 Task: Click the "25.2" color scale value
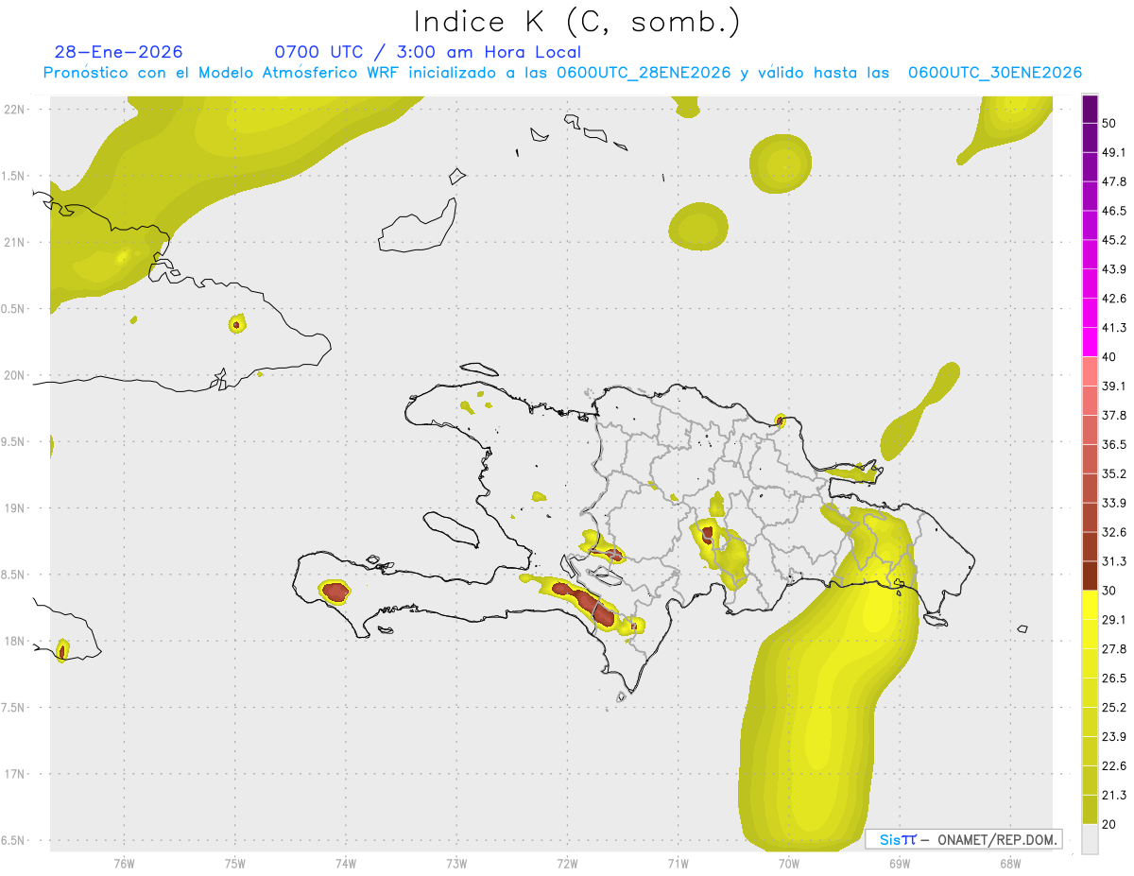coord(1114,708)
